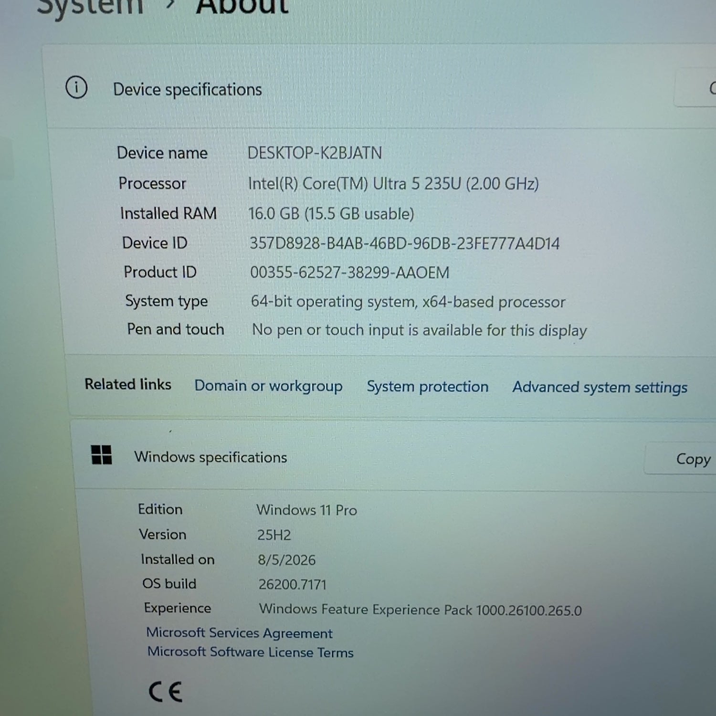Click the Experience label
The width and height of the screenshot is (716, 716).
coord(178,608)
